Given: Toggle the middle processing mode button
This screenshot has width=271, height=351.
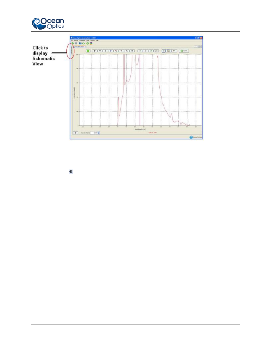Looking at the screenshot, I should click(x=168, y=51).
